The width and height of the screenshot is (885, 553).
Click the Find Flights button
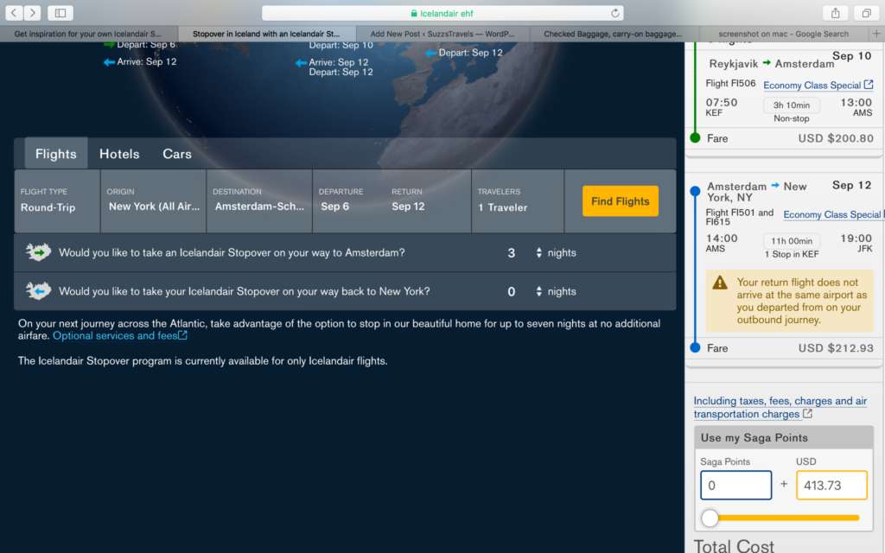click(x=621, y=200)
